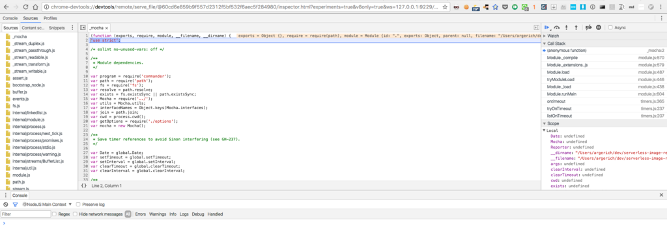
Task: Reload the browser page
Action: coord(25,7)
